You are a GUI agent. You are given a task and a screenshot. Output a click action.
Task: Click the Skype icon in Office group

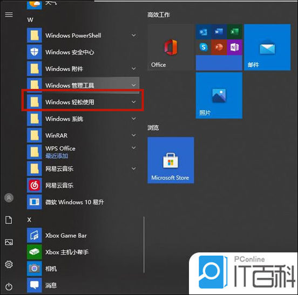pyautogui.click(x=204, y=47)
